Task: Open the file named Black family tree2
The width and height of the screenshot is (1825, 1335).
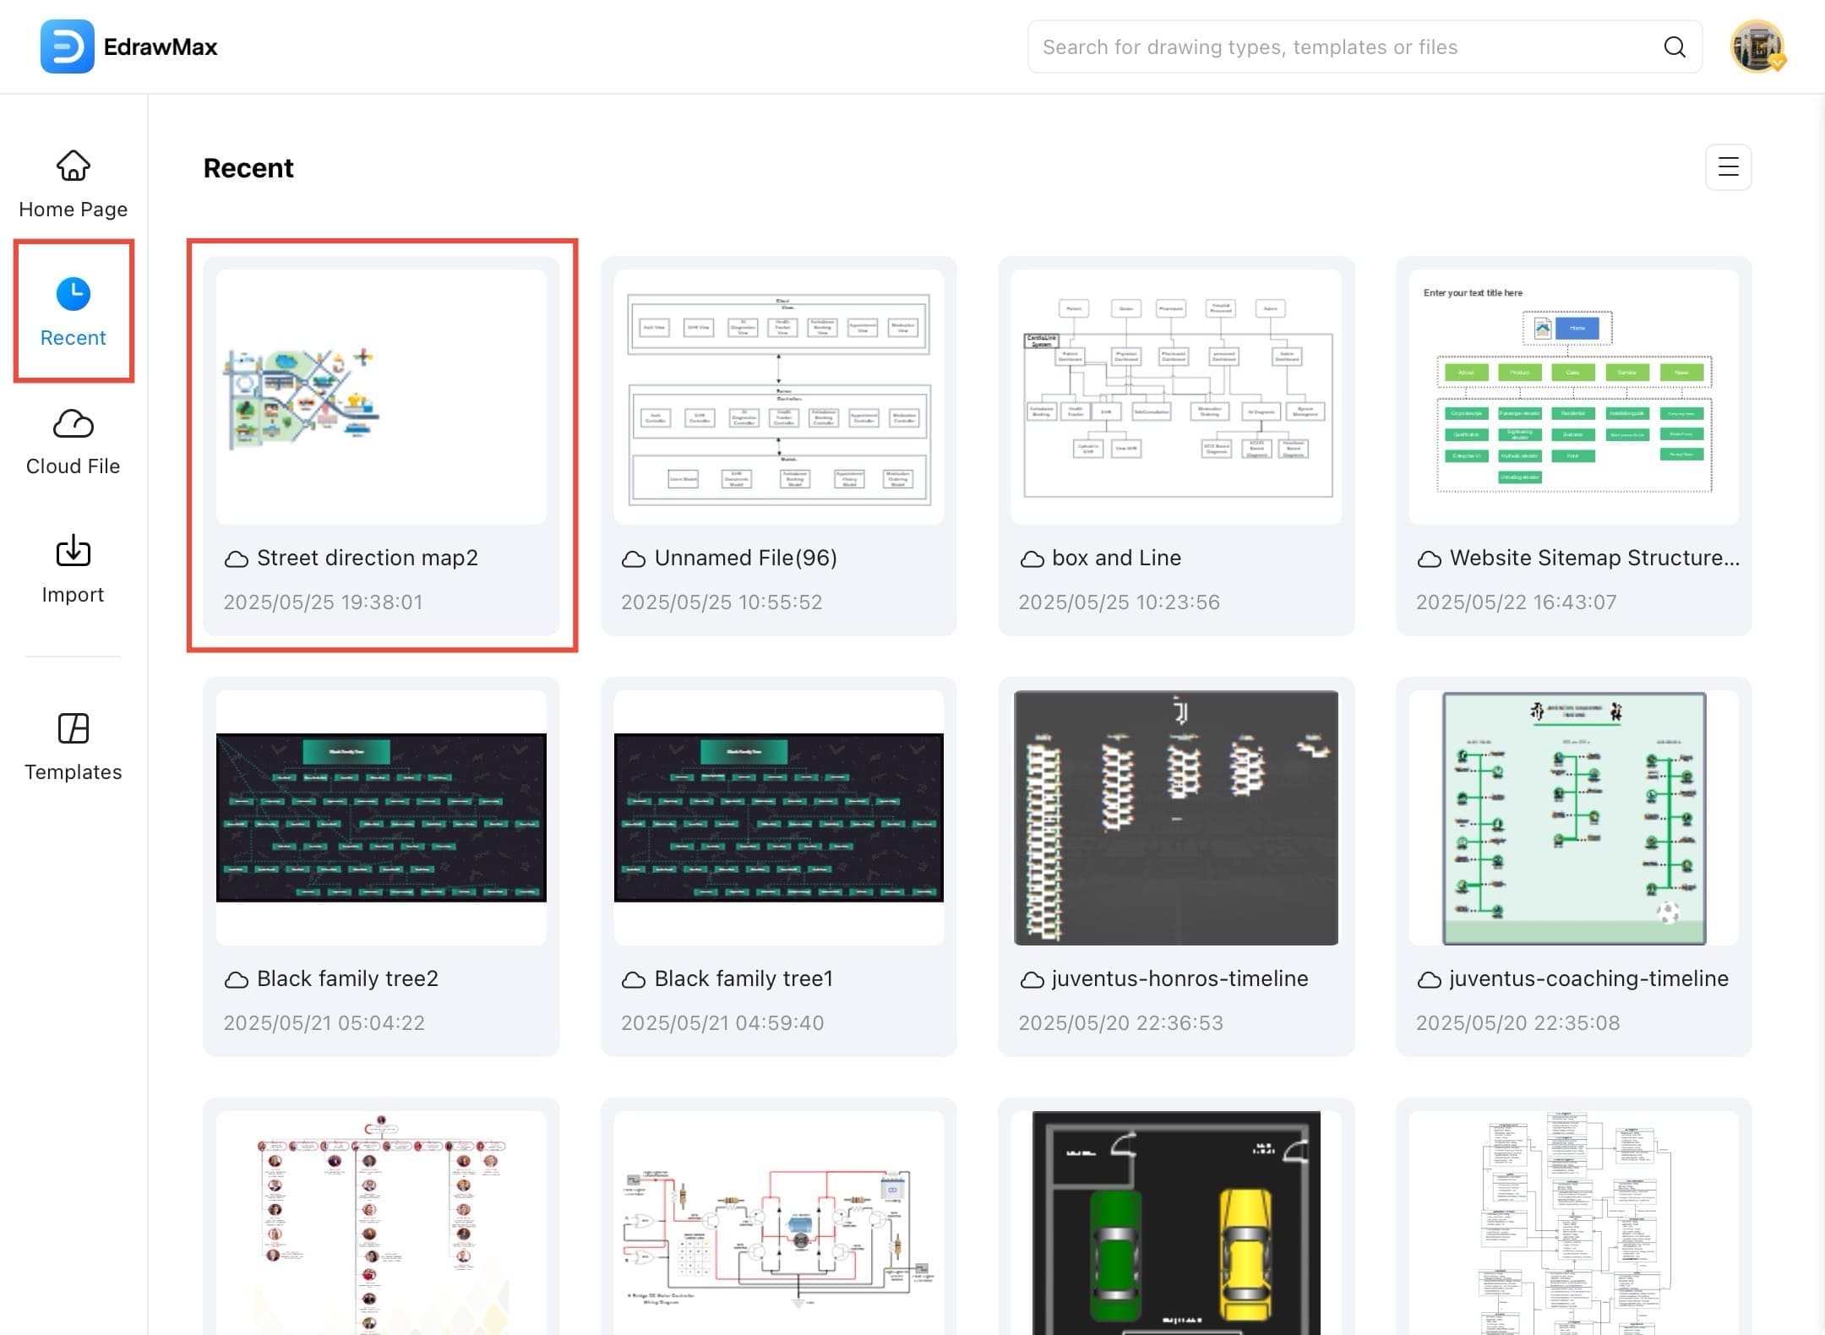Action: (x=381, y=817)
